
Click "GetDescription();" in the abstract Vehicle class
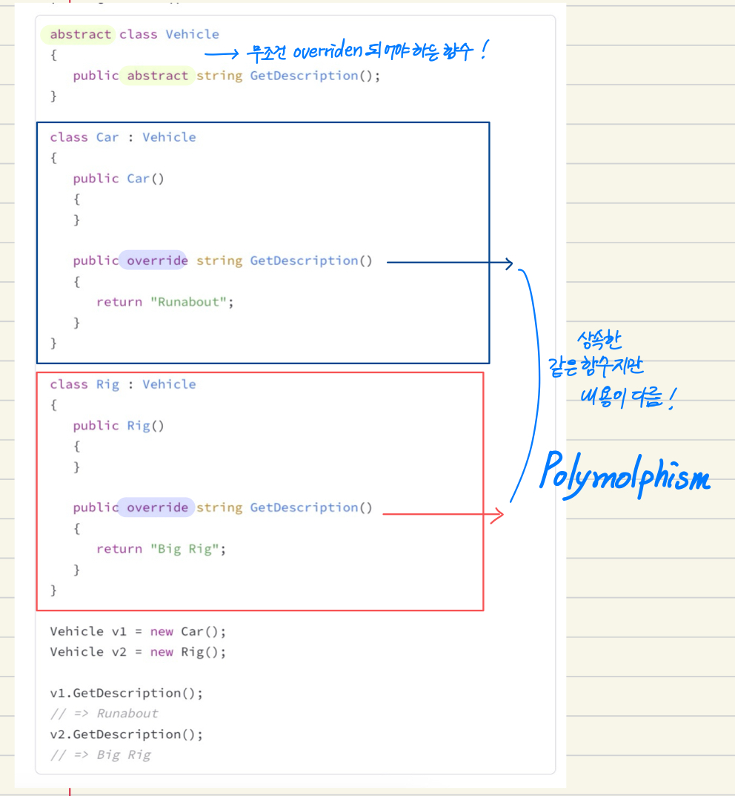[315, 76]
